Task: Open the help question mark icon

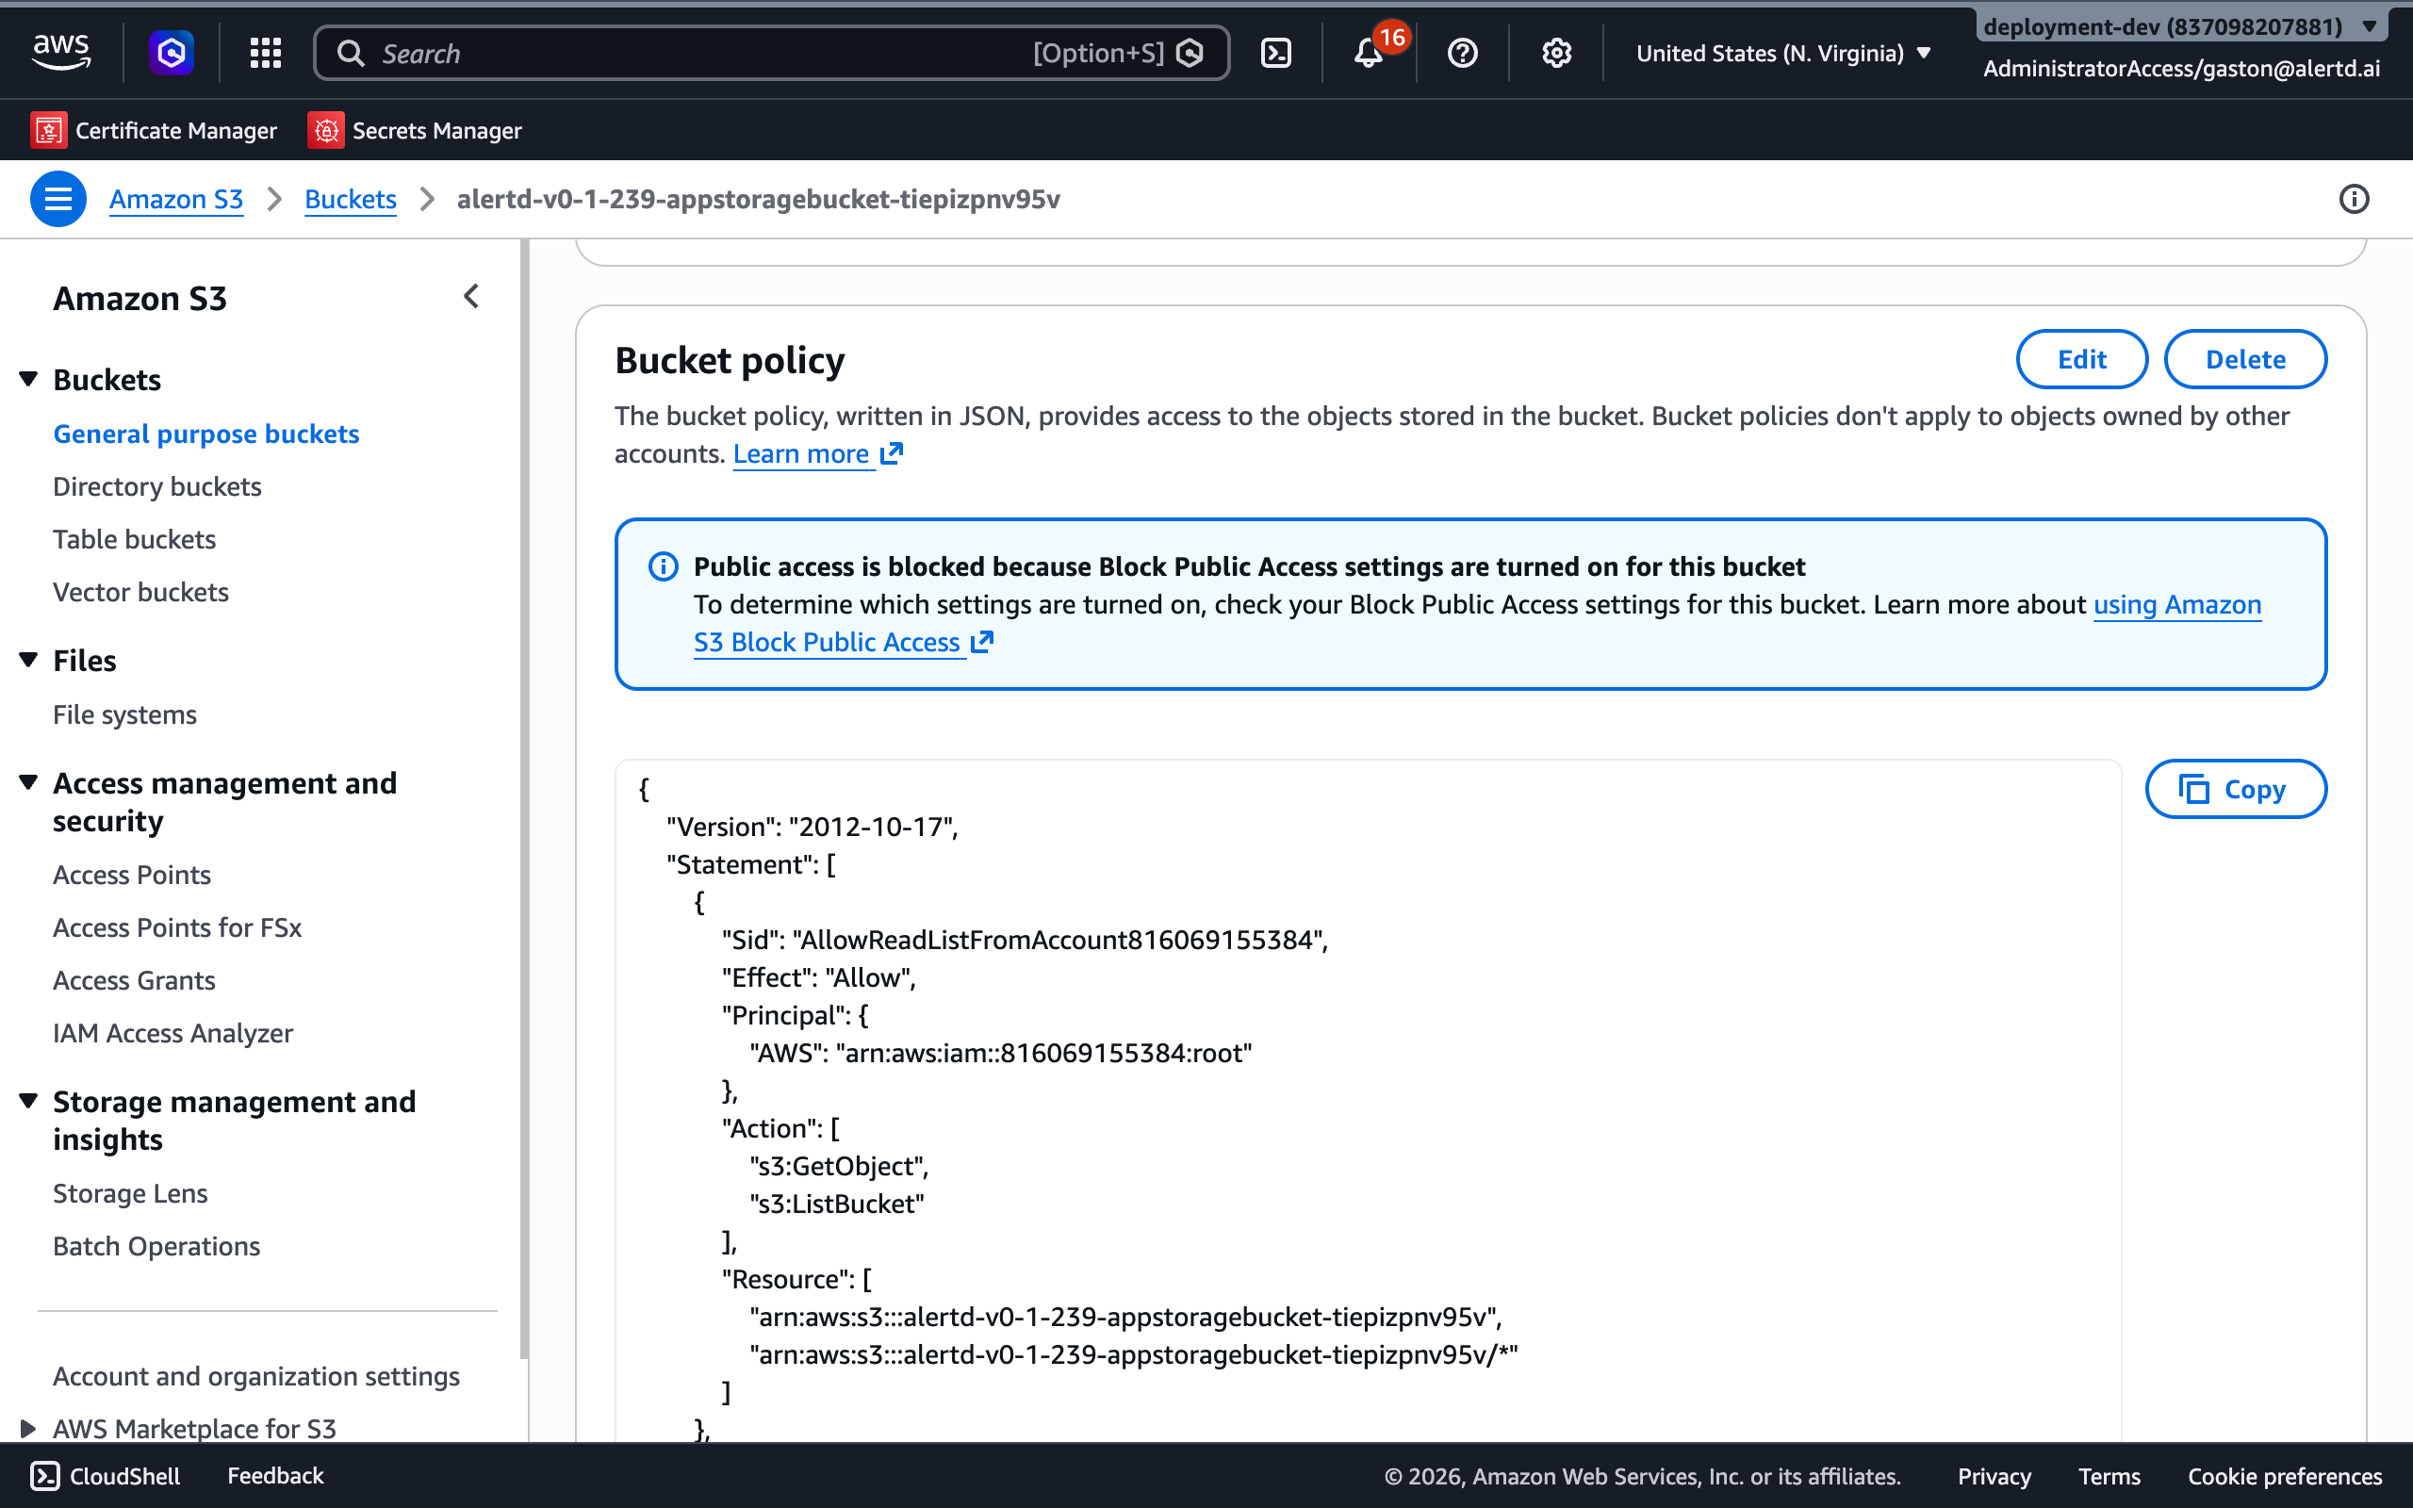Action: (1462, 53)
